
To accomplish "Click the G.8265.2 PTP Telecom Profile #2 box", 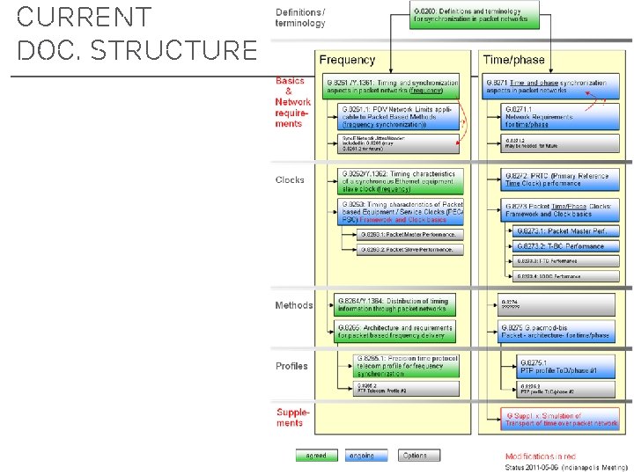I will (x=406, y=389).
